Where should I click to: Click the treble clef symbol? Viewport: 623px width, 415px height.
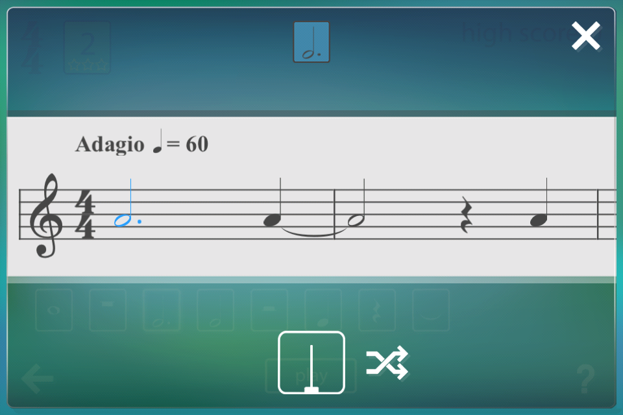point(45,215)
